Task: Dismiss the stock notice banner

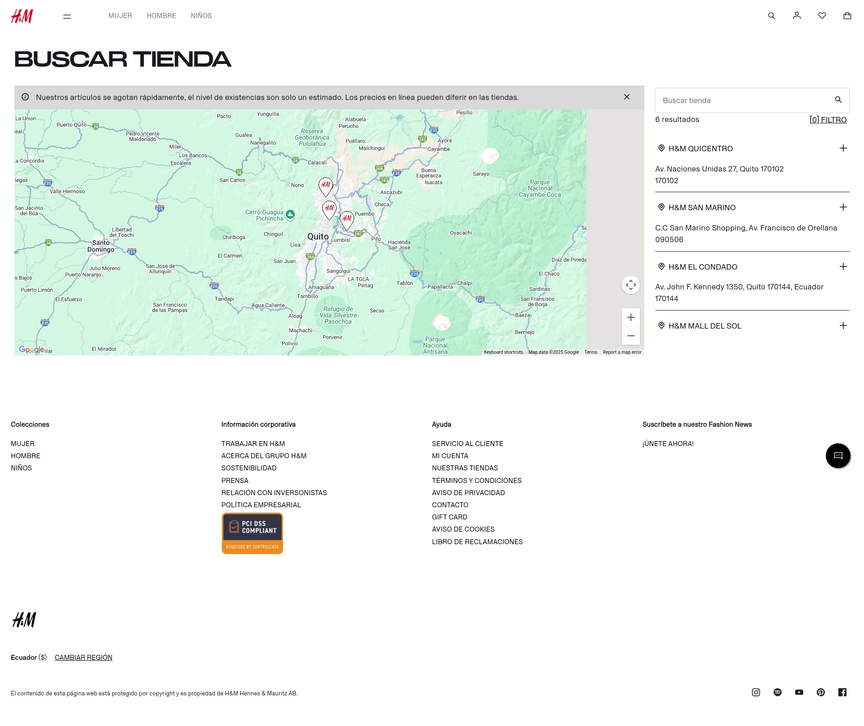Action: [x=627, y=97]
